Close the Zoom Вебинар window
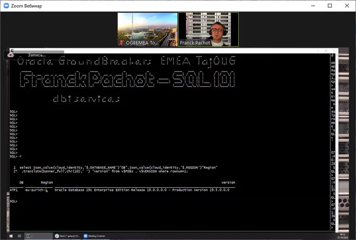Image resolution: width=356 pixels, height=240 pixels. [347, 6]
